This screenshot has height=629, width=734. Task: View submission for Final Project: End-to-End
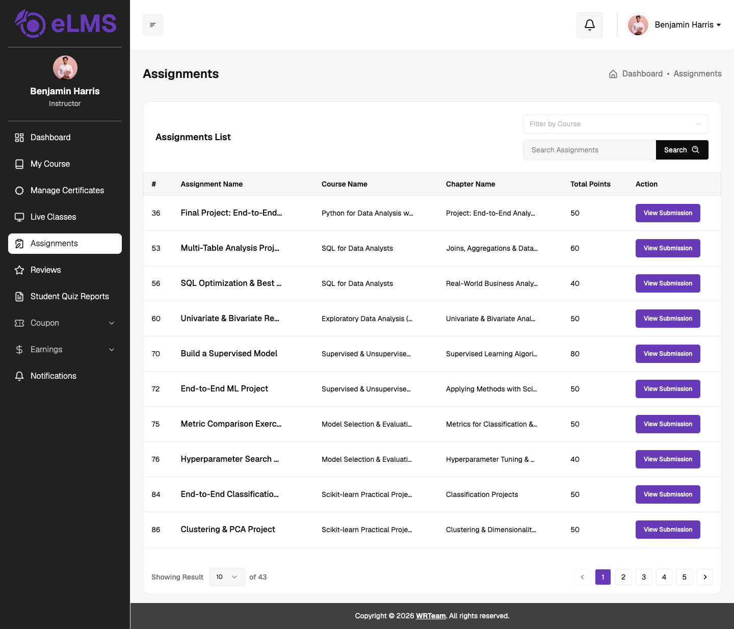668,213
